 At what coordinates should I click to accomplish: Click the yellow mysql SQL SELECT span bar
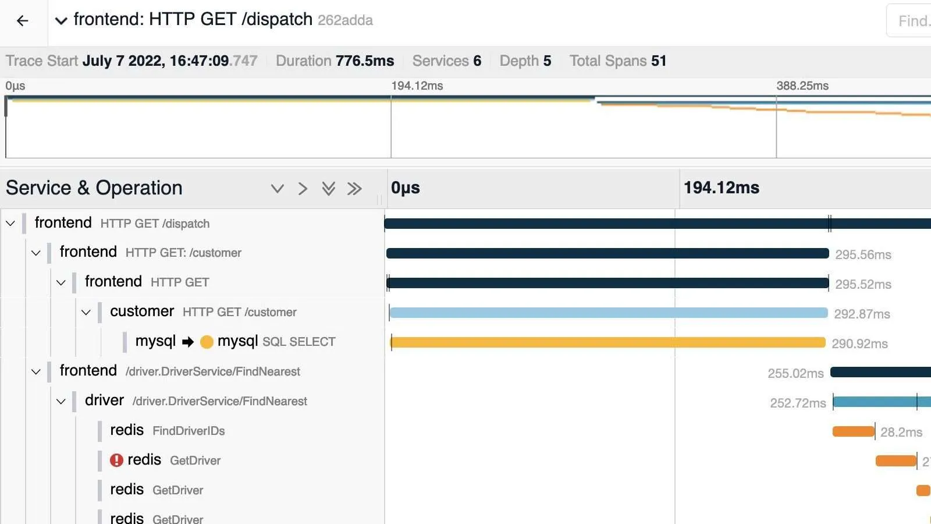point(608,342)
